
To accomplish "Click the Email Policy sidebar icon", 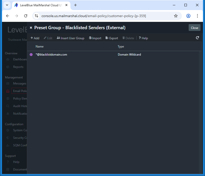I will 8,91.
